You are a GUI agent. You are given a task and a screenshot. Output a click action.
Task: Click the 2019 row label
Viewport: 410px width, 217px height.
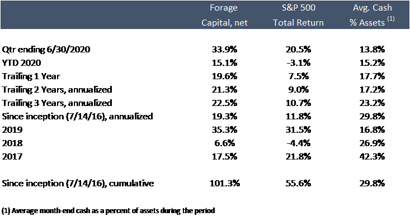(12, 129)
